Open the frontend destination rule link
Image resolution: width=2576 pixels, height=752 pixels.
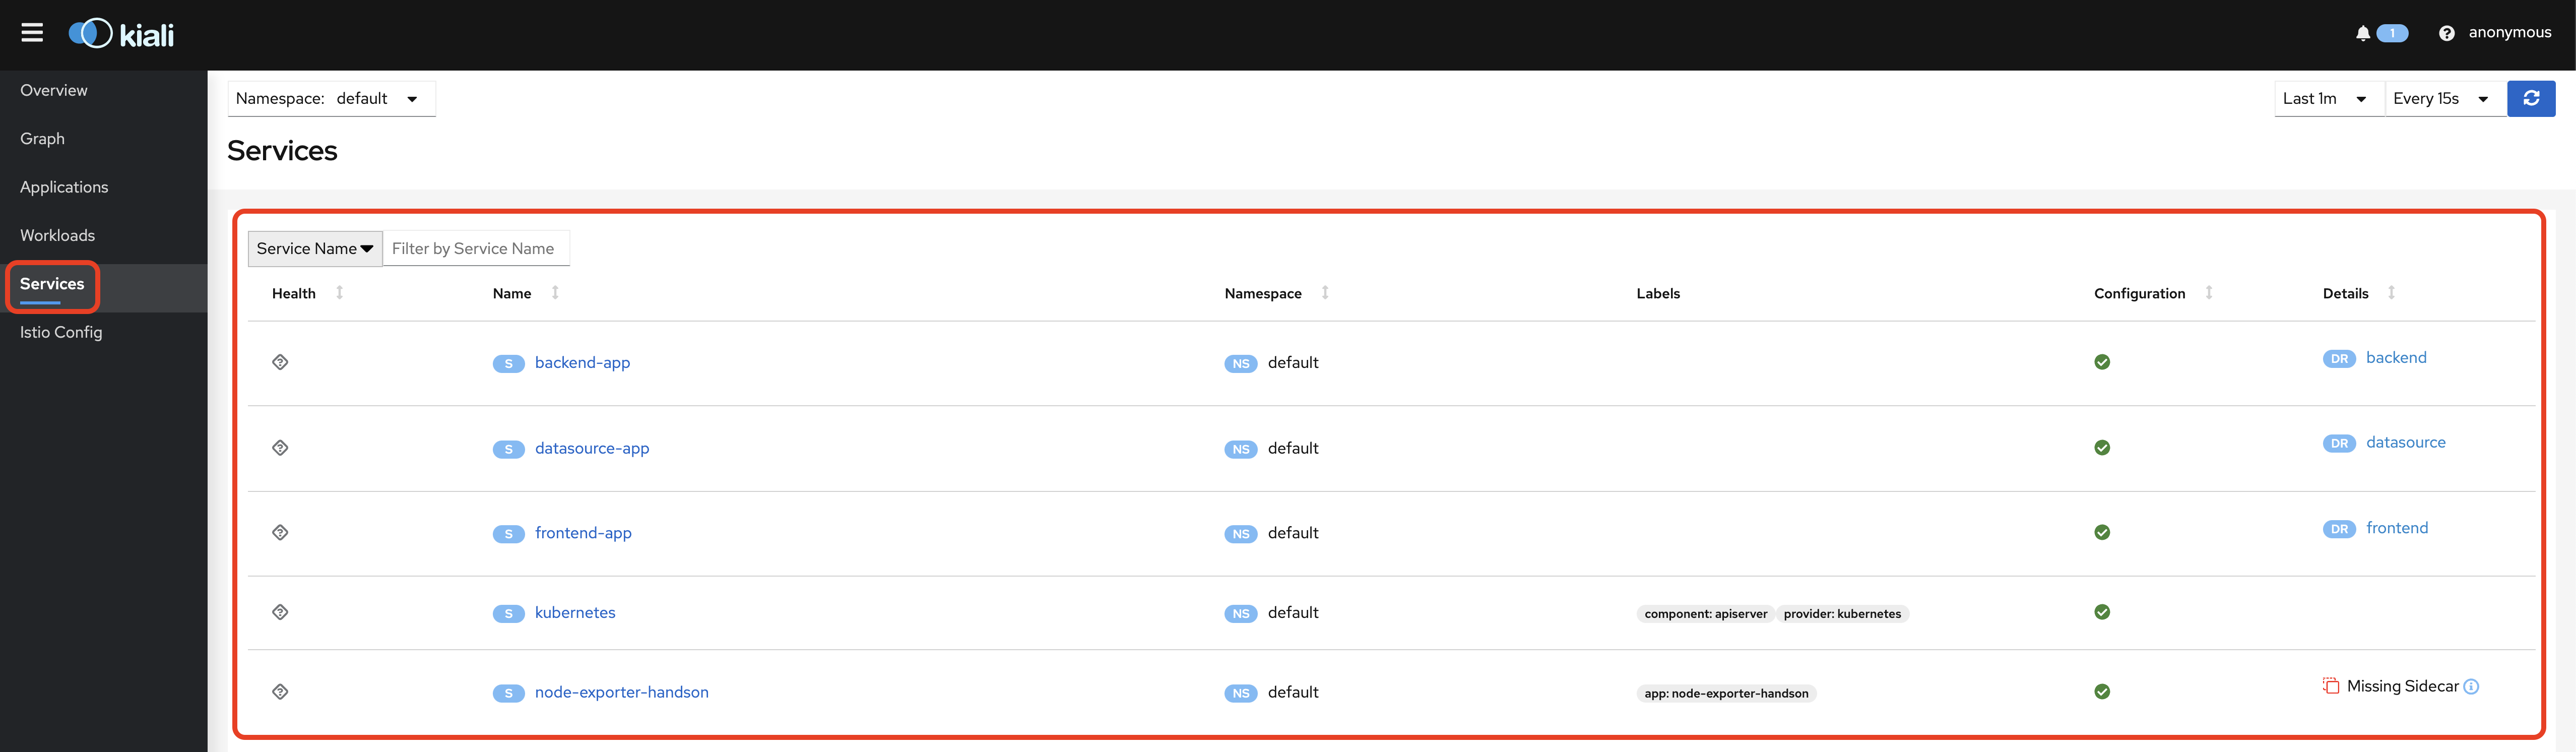pos(2396,528)
